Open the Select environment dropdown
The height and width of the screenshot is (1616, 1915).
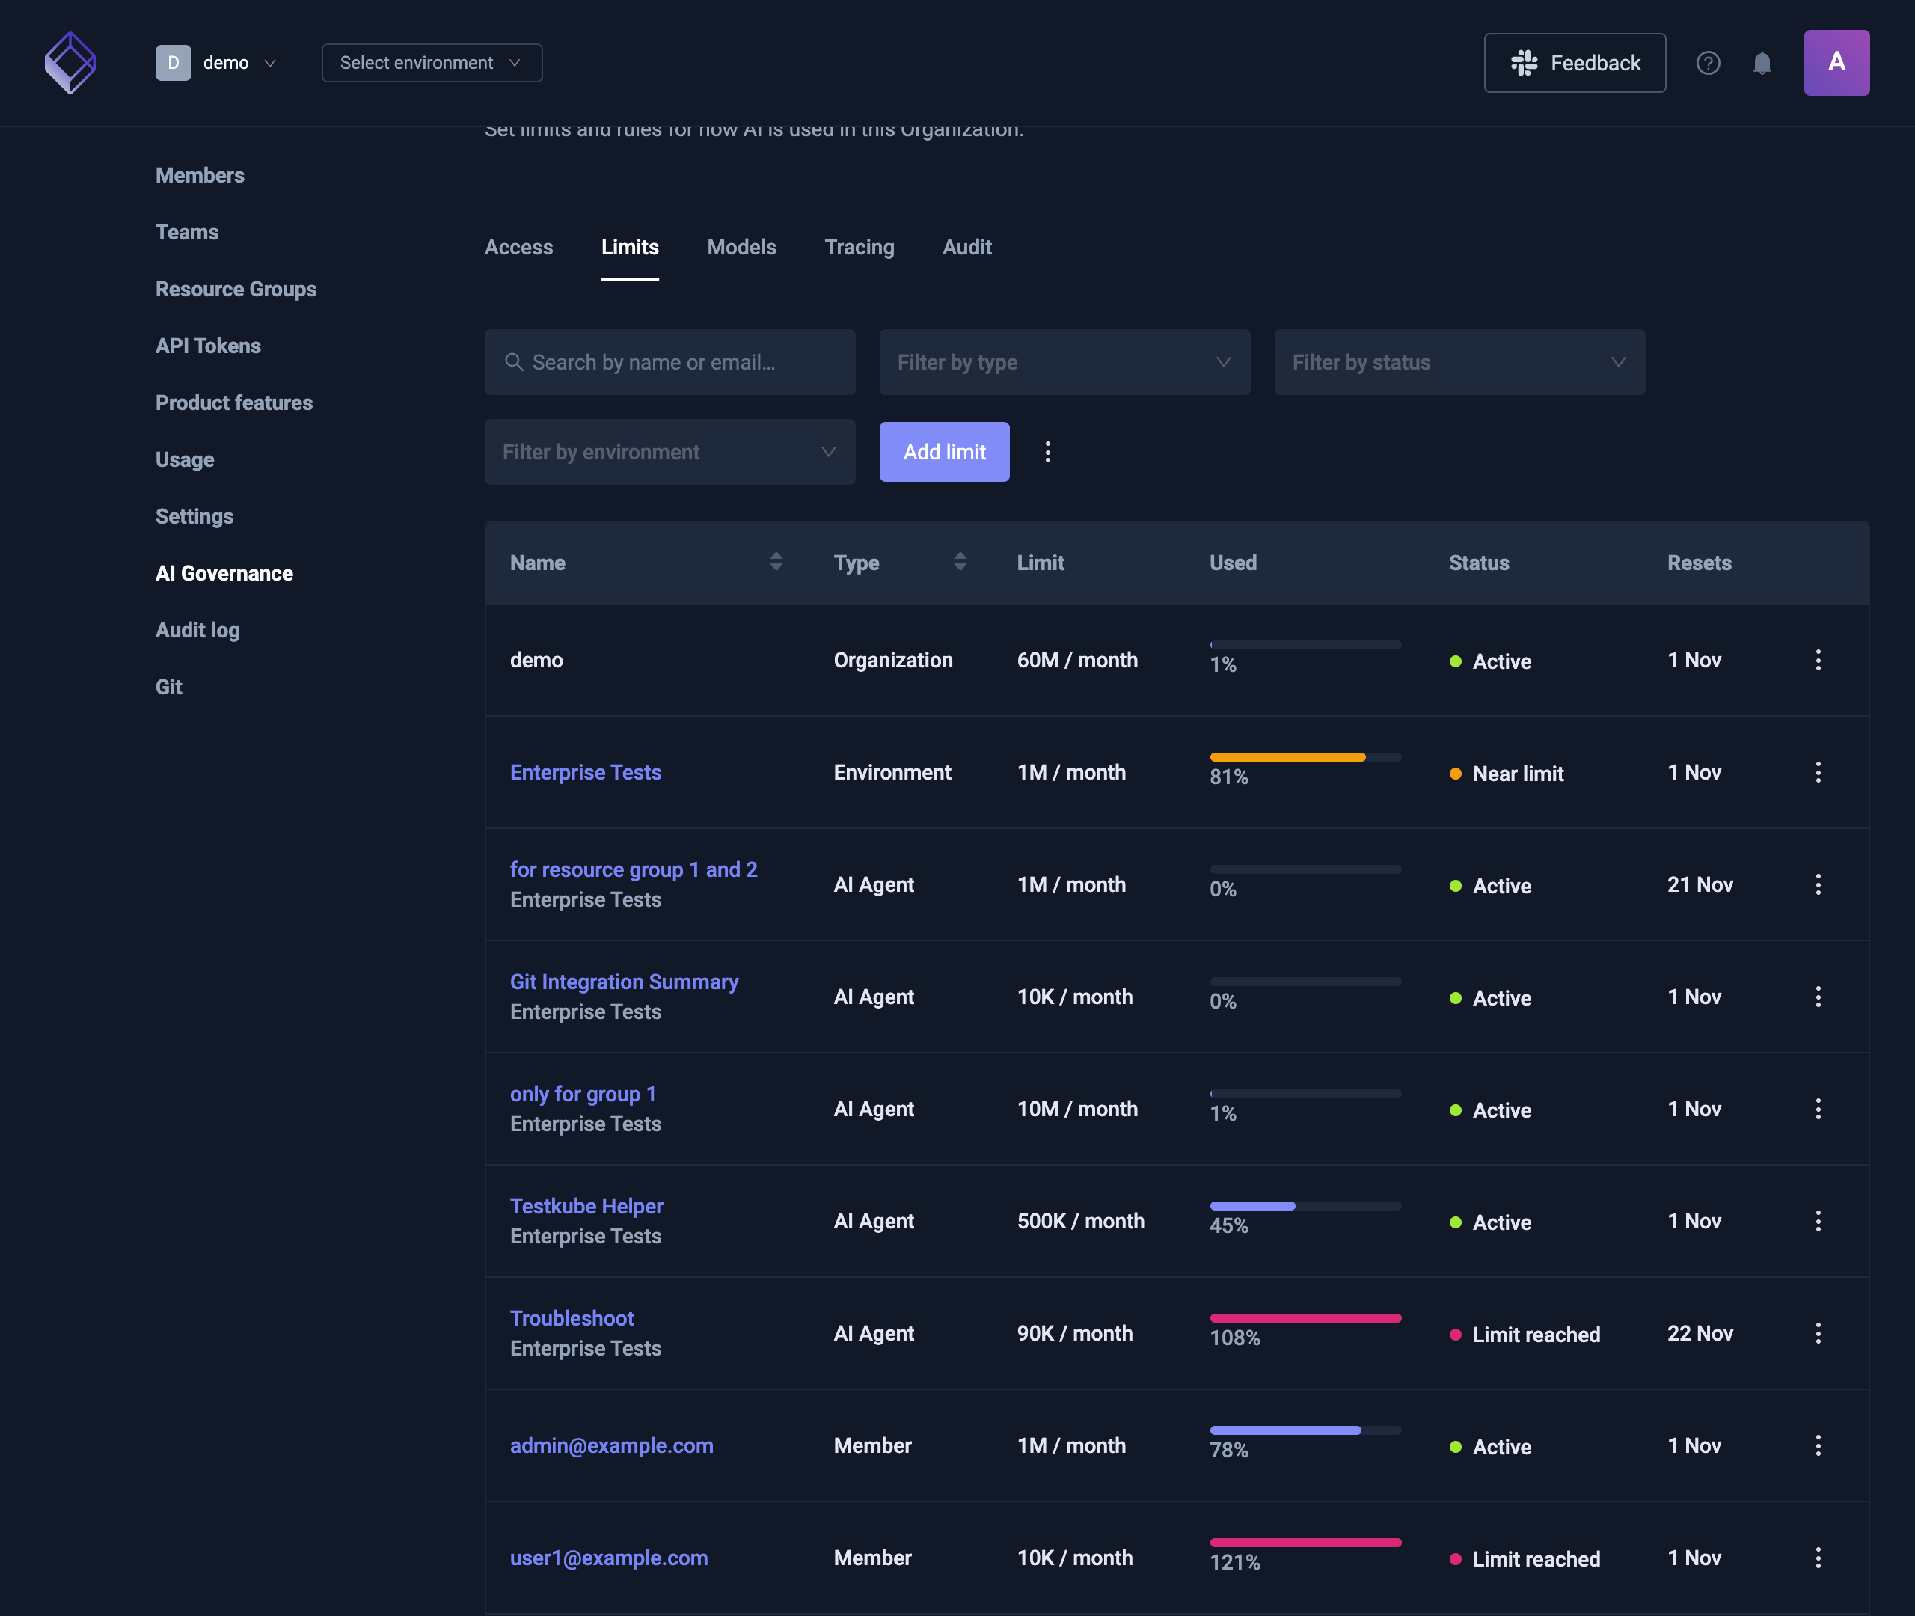432,62
